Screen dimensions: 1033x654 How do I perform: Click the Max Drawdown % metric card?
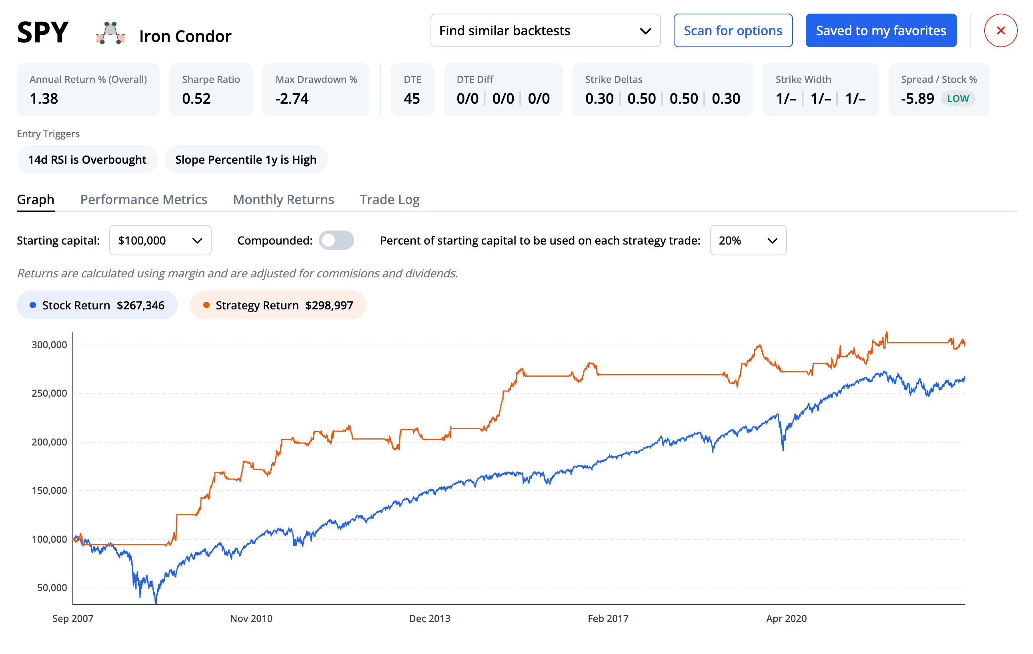tap(316, 89)
